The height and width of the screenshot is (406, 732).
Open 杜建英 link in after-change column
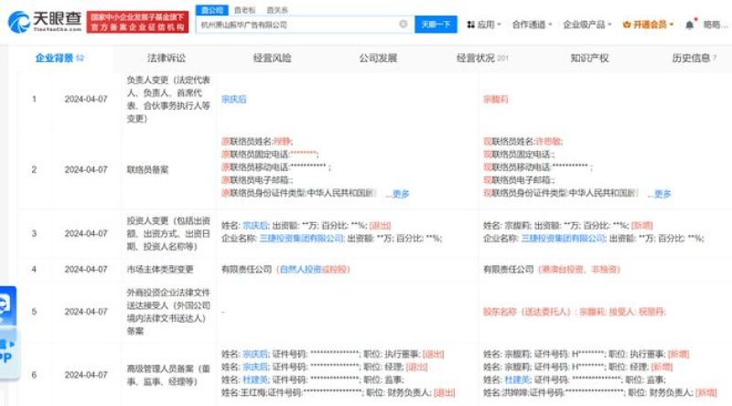click(517, 379)
